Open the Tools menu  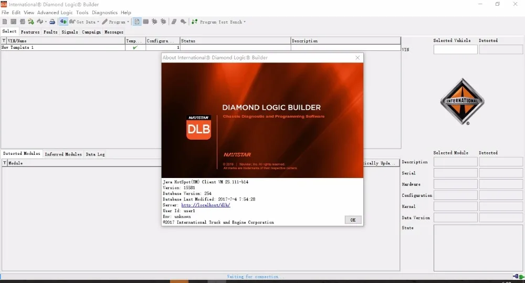82,13
